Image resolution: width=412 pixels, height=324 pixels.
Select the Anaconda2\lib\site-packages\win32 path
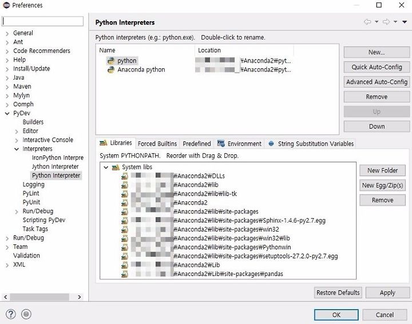[226, 230]
